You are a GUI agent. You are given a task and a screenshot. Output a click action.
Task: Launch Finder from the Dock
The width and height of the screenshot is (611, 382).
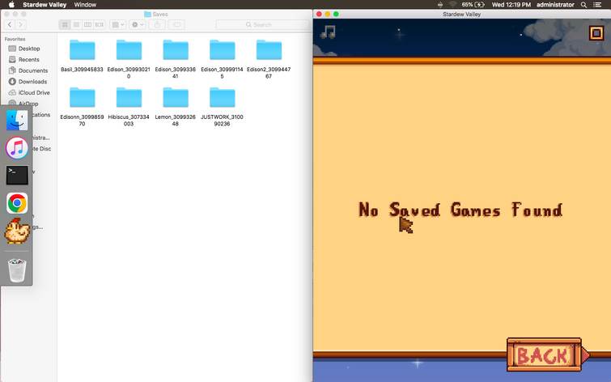(x=17, y=120)
